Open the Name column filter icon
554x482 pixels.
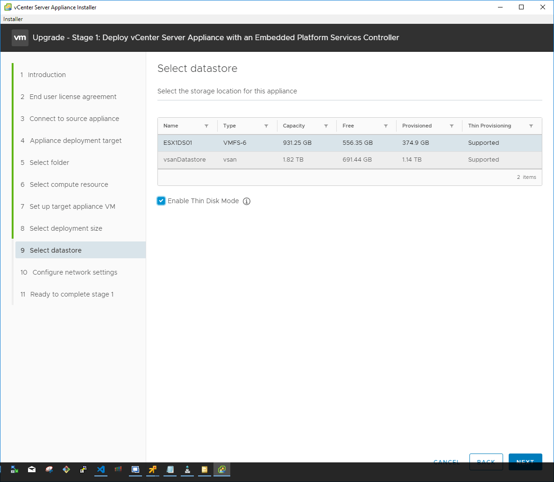[x=206, y=126]
